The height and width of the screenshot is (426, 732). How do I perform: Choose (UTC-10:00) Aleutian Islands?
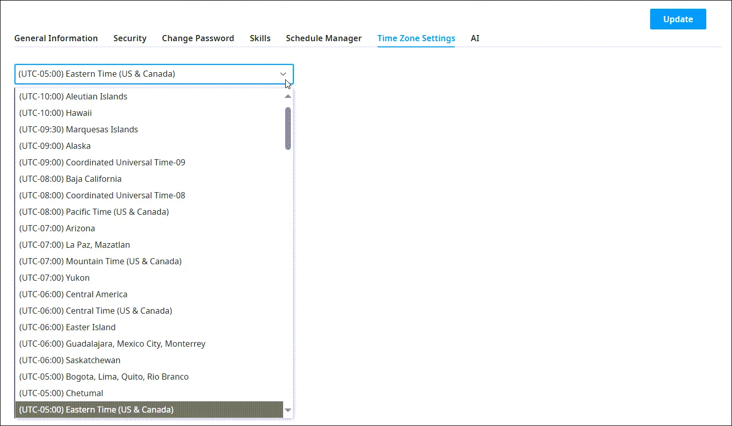149,96
